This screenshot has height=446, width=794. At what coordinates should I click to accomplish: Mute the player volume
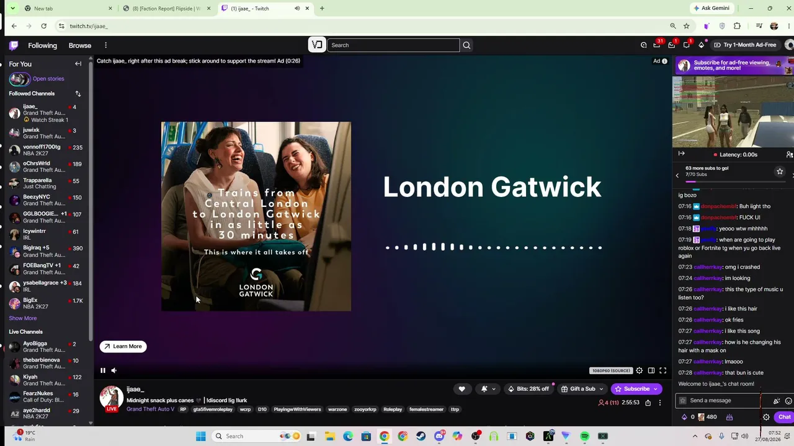click(x=114, y=370)
